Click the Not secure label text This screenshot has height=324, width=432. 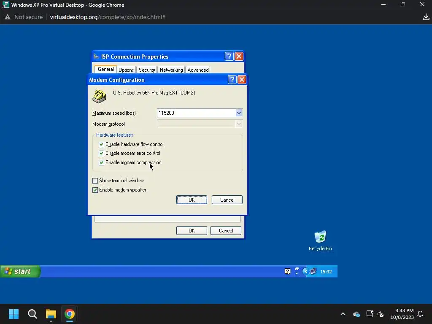(x=28, y=17)
